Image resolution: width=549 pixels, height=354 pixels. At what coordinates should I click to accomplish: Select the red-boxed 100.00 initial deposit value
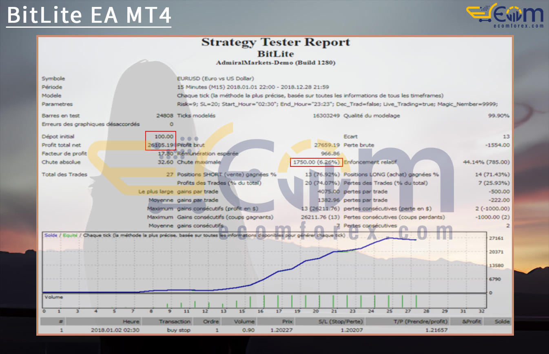(161, 136)
